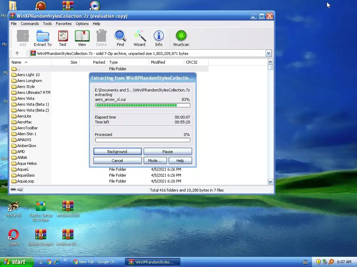Click the 6:07 AM system clock

[x=344, y=262]
